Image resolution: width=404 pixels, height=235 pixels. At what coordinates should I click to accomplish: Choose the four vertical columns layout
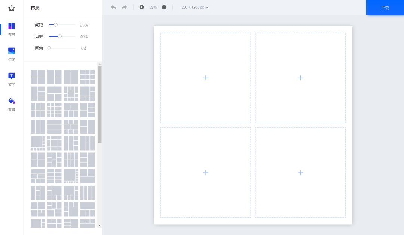[x=87, y=192]
